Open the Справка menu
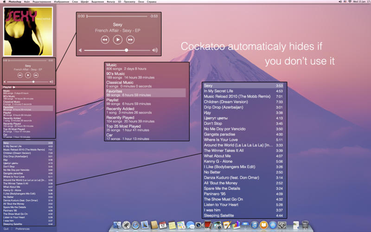The height and width of the screenshot is (232, 371). (x=152, y=2)
